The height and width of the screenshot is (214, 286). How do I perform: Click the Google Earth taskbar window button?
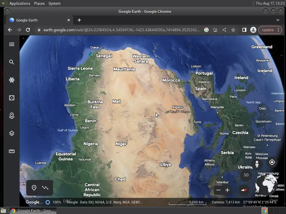(x=33, y=211)
